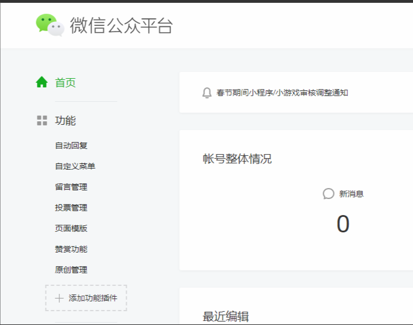This screenshot has height=325, width=413.
Task: Click the 功能 grid icon
Action: pos(42,120)
